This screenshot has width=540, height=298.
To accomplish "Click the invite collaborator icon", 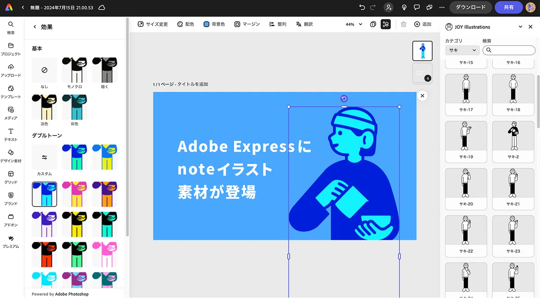I will click(x=388, y=7).
